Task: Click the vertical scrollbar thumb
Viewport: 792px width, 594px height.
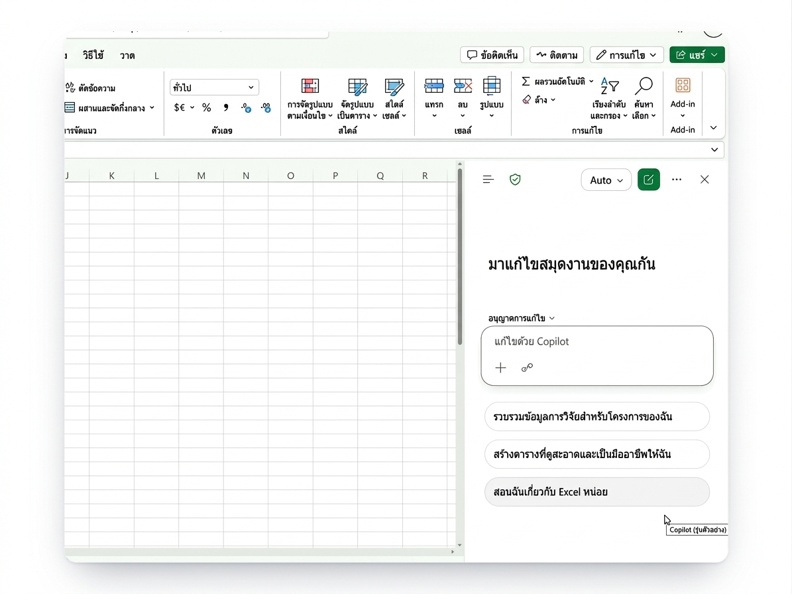Action: pyautogui.click(x=460, y=257)
